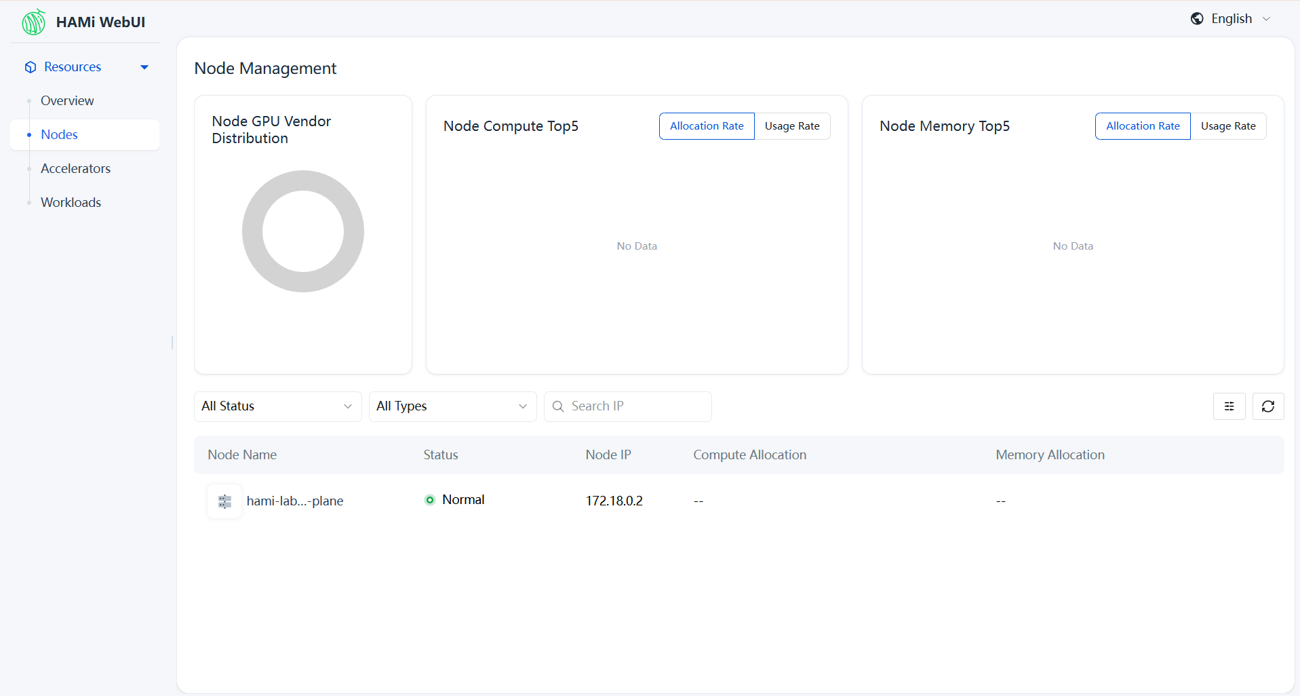Click the sidebar collapse handle
Screen dimensions: 1300x696
(172, 343)
